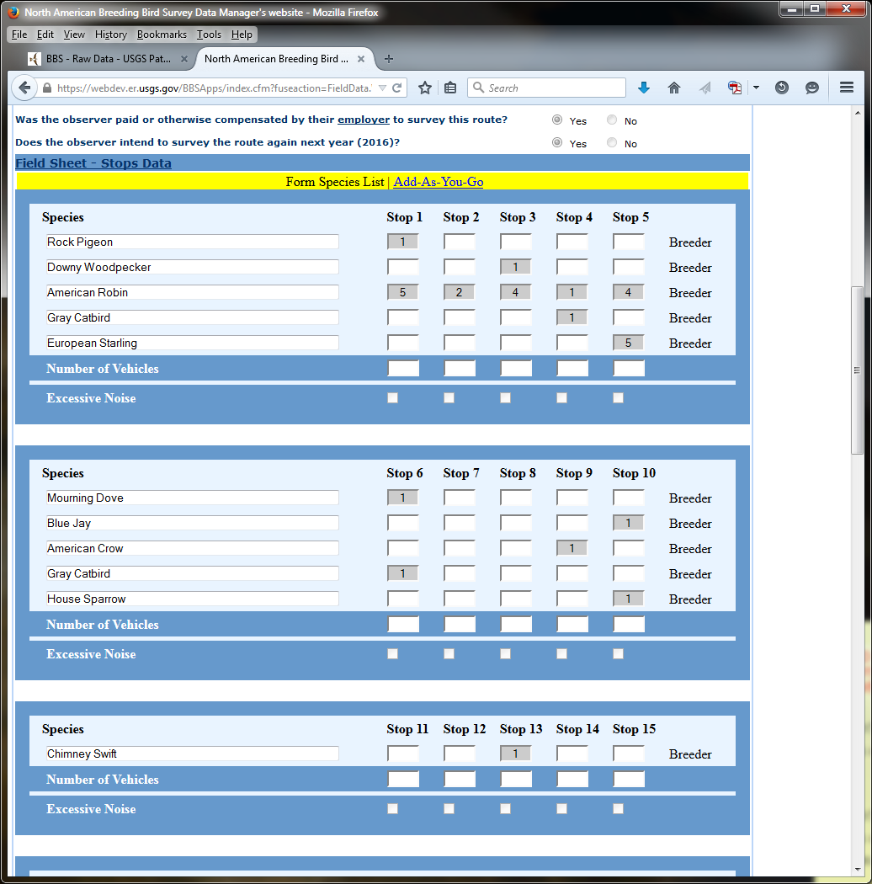Go back with the browser back arrow

pyautogui.click(x=24, y=88)
